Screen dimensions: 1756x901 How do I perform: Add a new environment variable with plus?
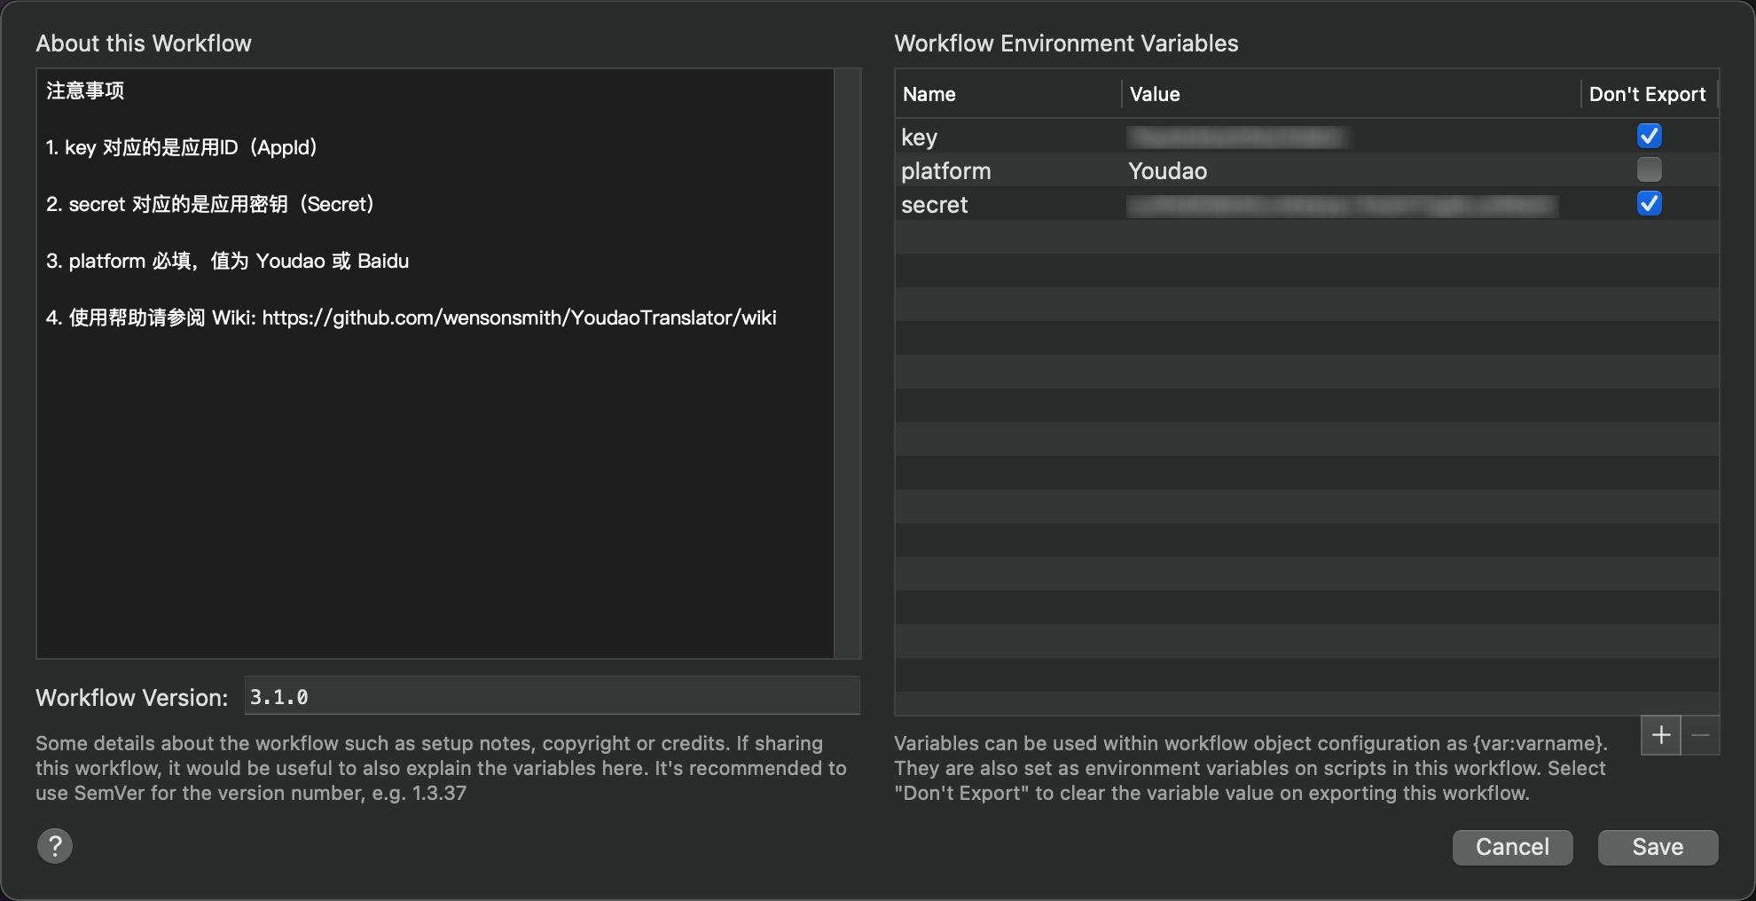coord(1661,735)
